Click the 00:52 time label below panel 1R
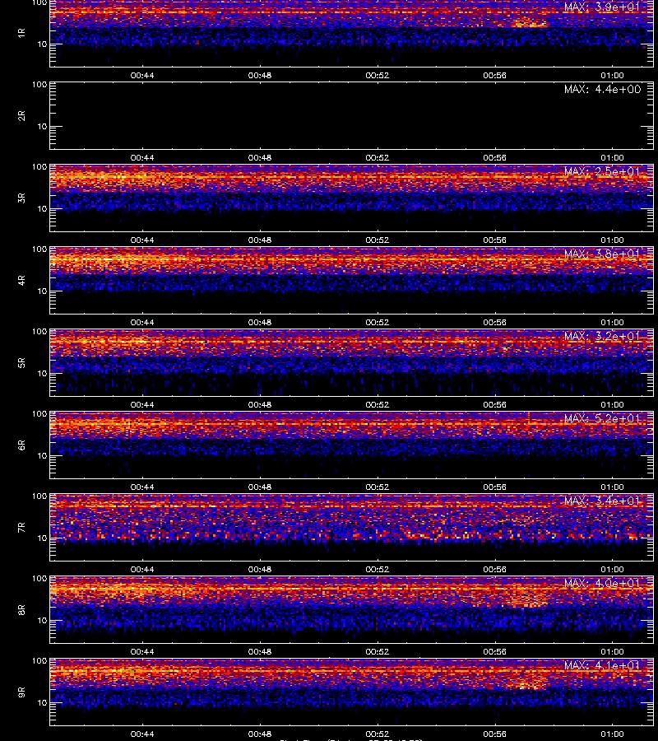Viewport: 658px width, 741px height. pos(378,75)
